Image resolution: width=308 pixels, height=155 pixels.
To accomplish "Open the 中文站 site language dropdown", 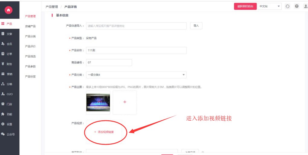I will tap(269, 6).
